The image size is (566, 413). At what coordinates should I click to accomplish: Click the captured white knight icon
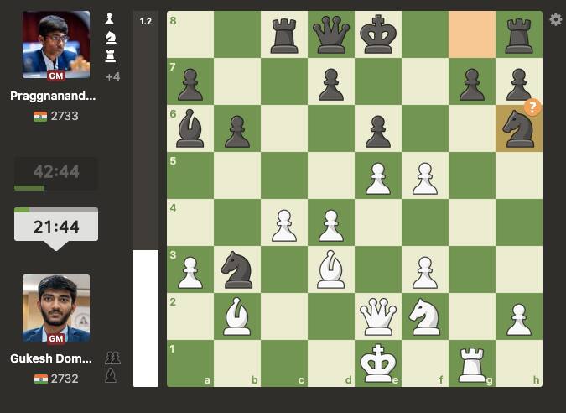point(111,38)
